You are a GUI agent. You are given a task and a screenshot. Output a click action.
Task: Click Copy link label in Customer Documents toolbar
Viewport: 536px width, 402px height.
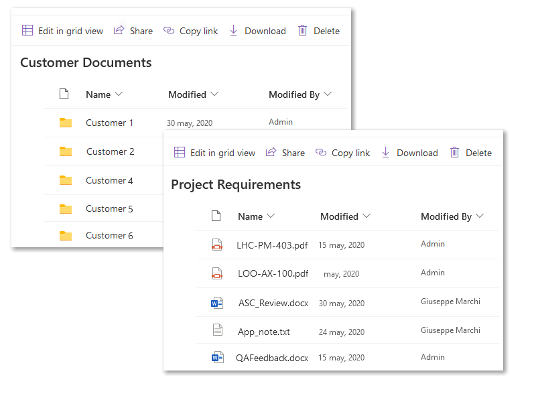pos(198,31)
